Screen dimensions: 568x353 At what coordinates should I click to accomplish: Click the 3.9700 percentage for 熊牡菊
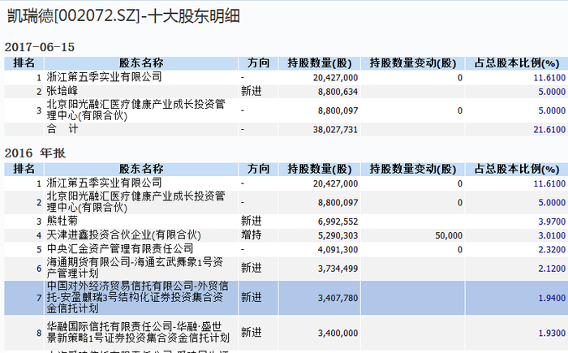coord(552,222)
